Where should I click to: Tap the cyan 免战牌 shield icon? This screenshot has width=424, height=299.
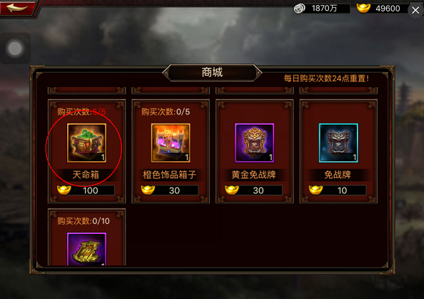338,143
